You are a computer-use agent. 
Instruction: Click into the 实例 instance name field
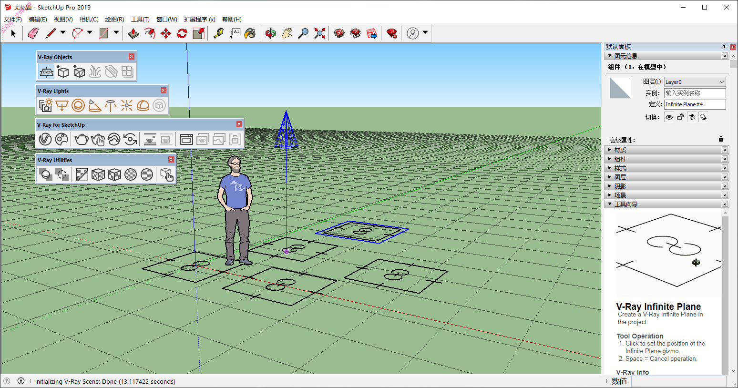coord(695,93)
